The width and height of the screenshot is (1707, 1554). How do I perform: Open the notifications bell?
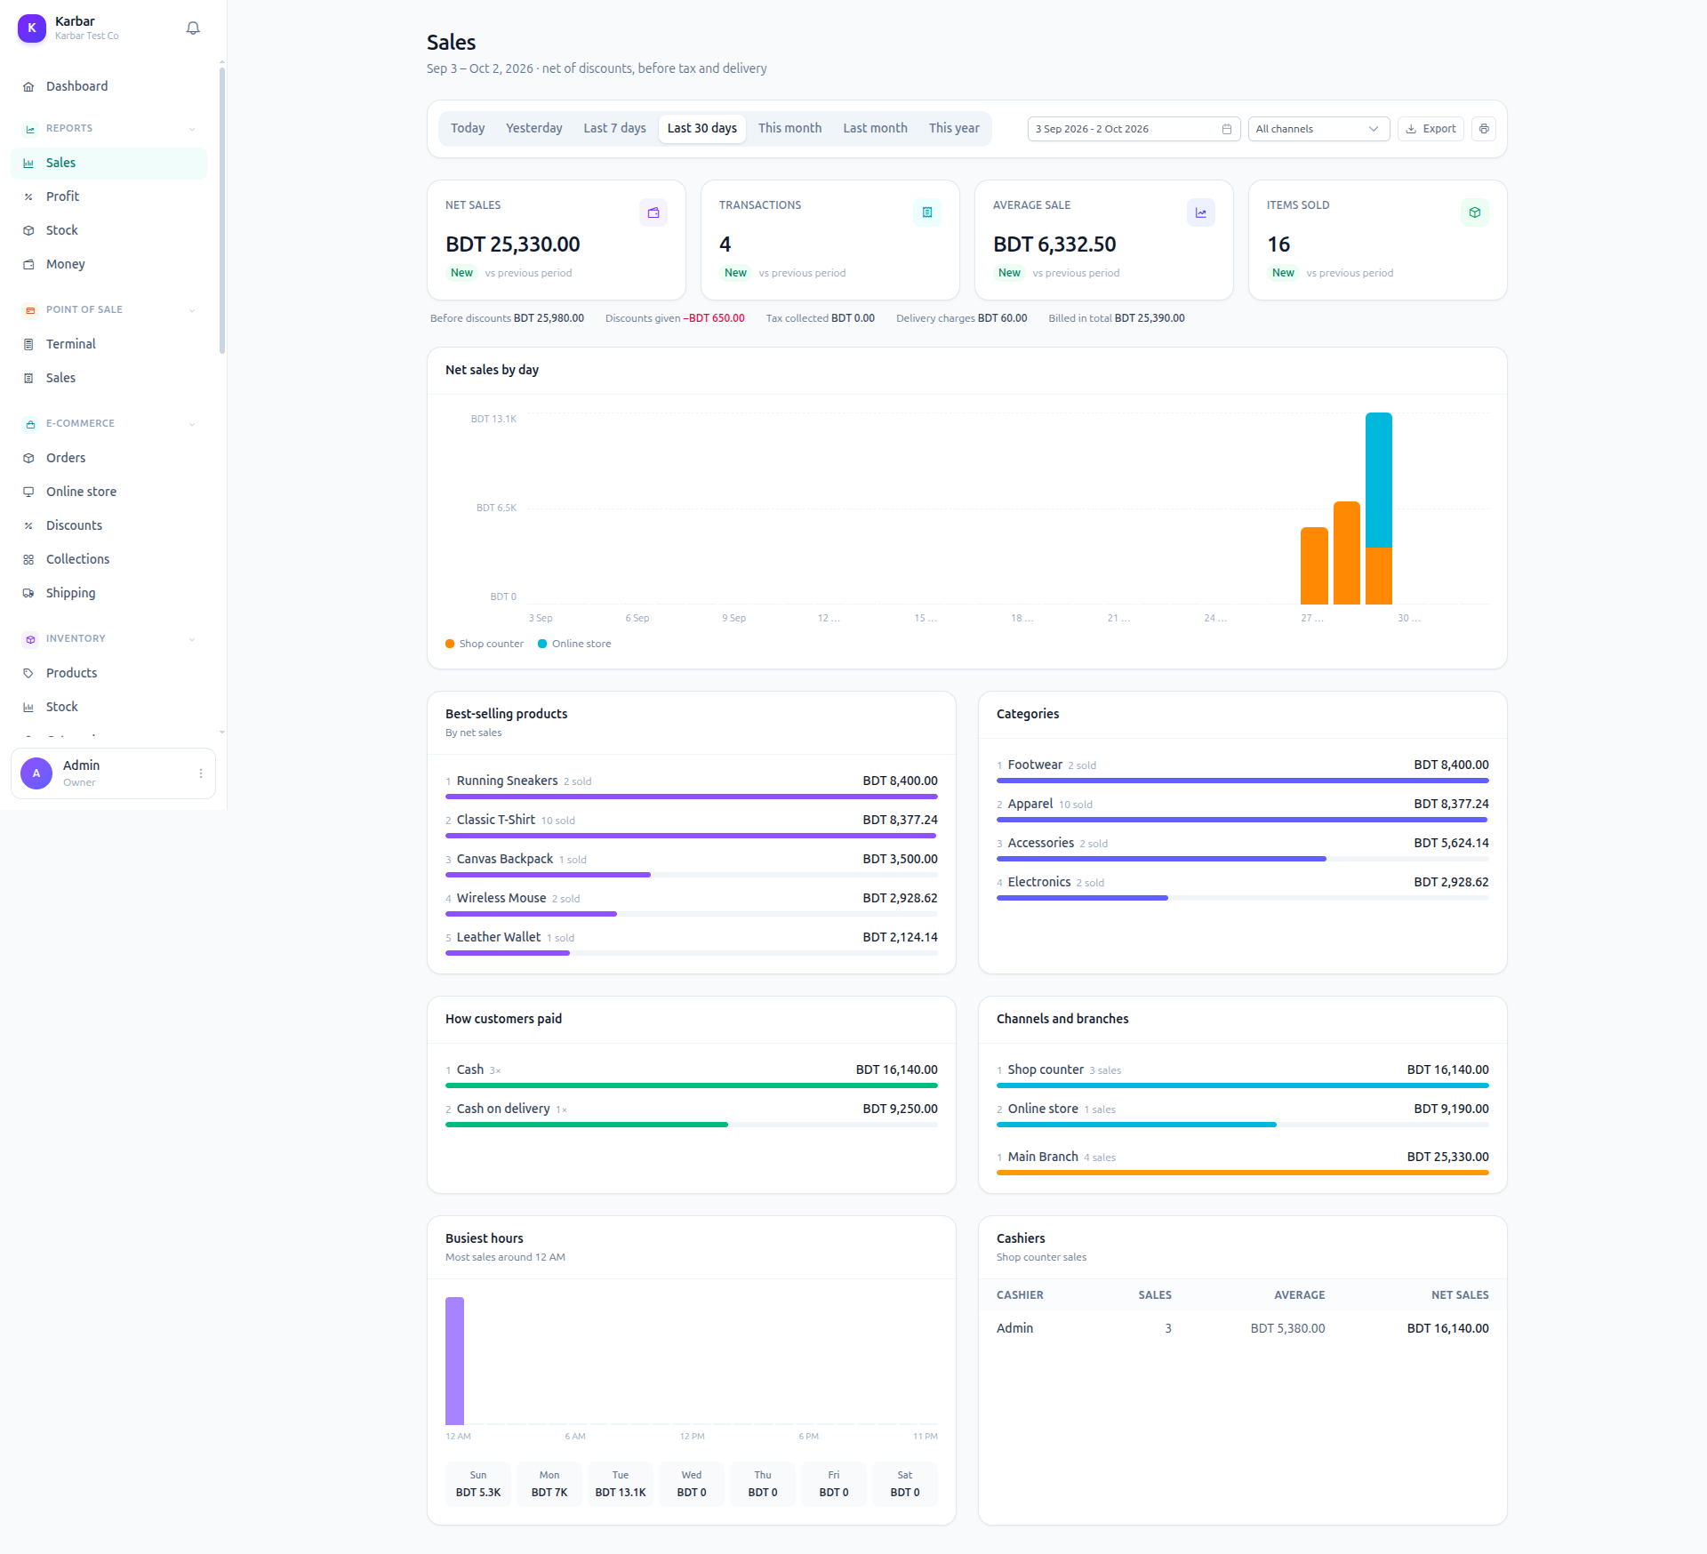point(193,28)
